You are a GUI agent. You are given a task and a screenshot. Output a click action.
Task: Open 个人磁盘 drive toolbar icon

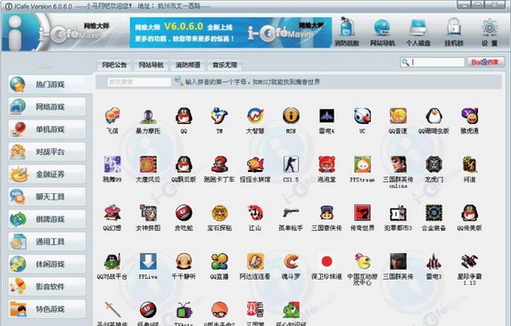click(x=418, y=32)
